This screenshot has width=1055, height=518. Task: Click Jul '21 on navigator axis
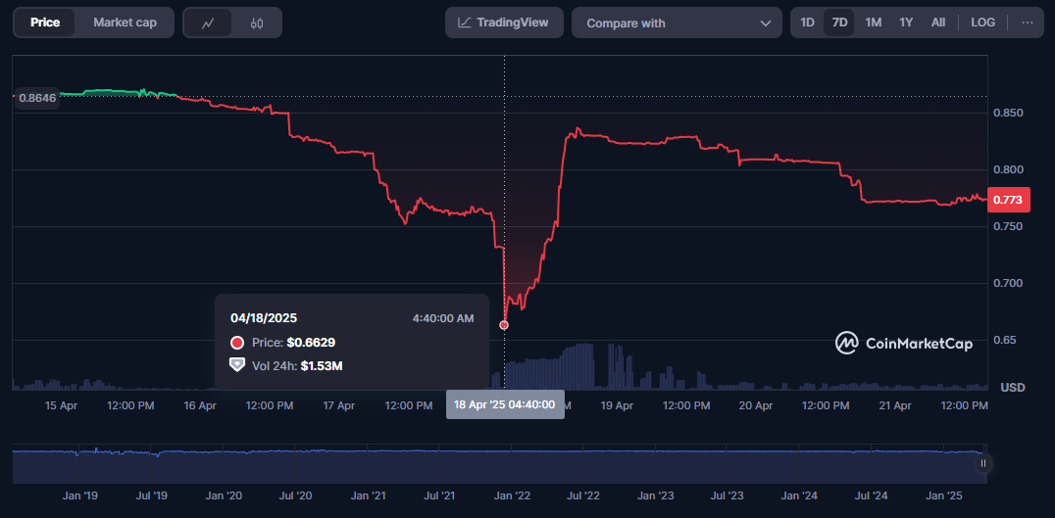(440, 495)
